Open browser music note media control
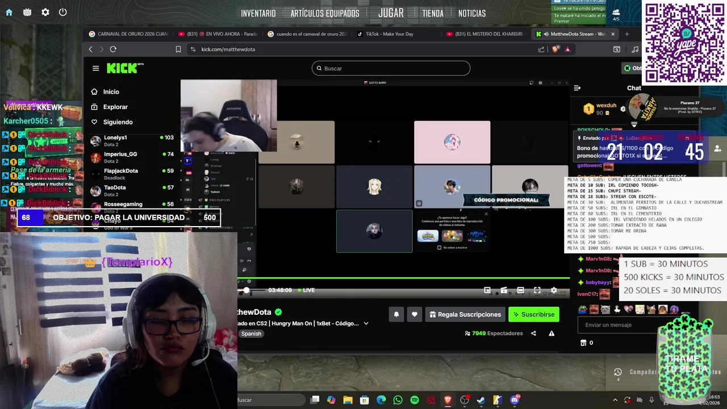727x409 pixels. click(x=635, y=49)
